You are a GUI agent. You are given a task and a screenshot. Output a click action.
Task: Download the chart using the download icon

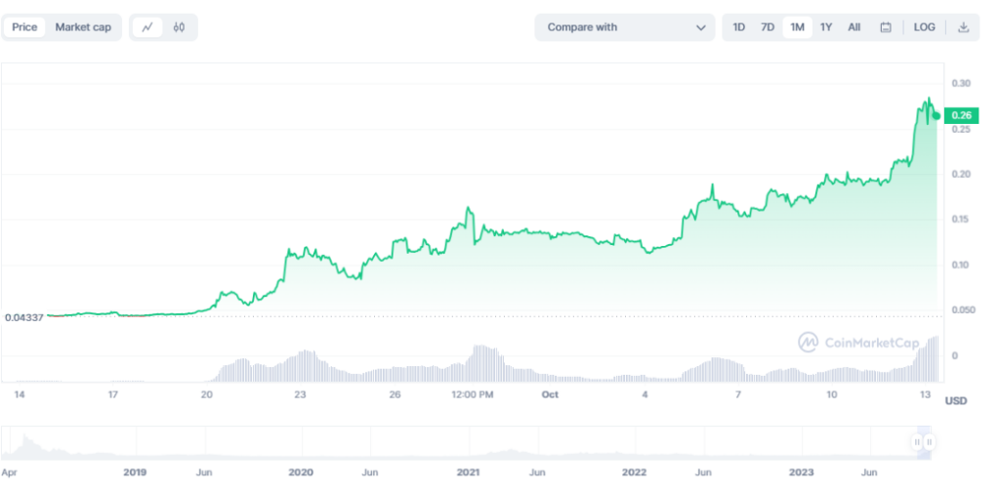click(963, 27)
